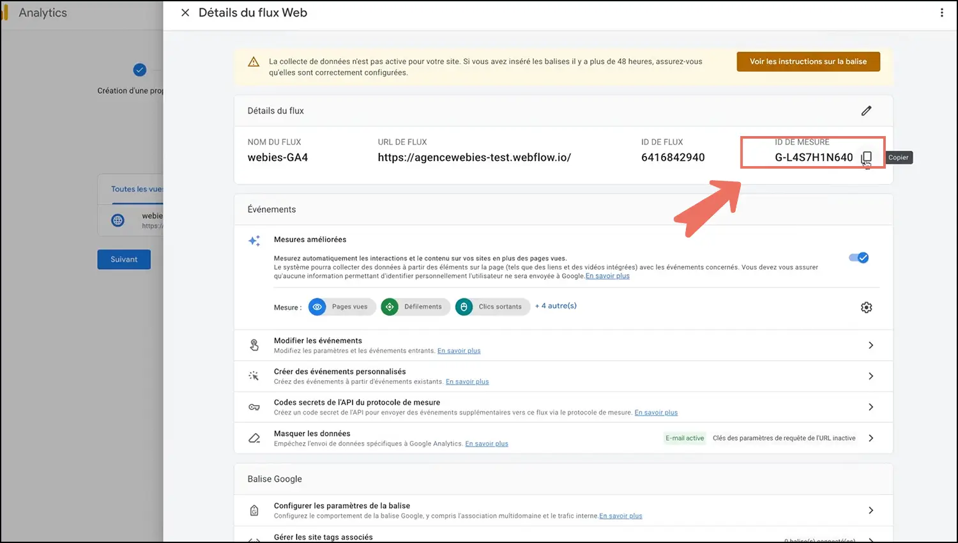
Task: Copy the measurement ID with the copy icon
Action: click(866, 157)
